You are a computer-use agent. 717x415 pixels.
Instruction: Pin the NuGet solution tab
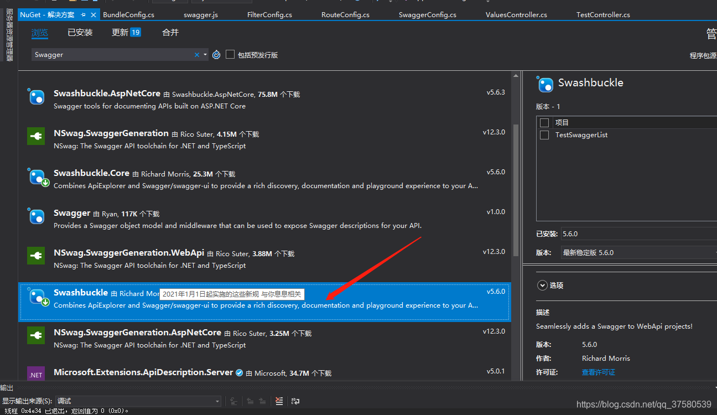tap(83, 15)
